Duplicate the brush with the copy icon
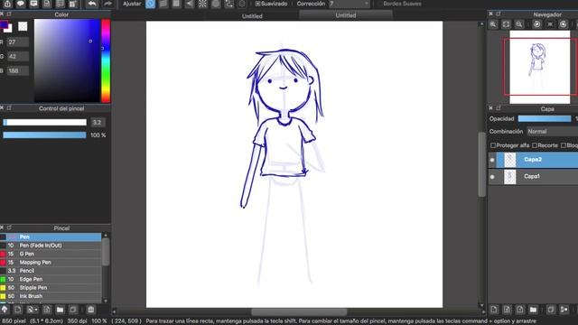The width and height of the screenshot is (578, 325). (x=73, y=310)
